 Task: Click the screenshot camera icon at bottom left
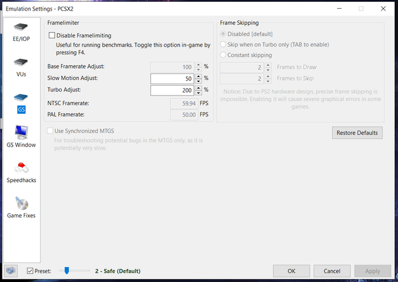11,271
